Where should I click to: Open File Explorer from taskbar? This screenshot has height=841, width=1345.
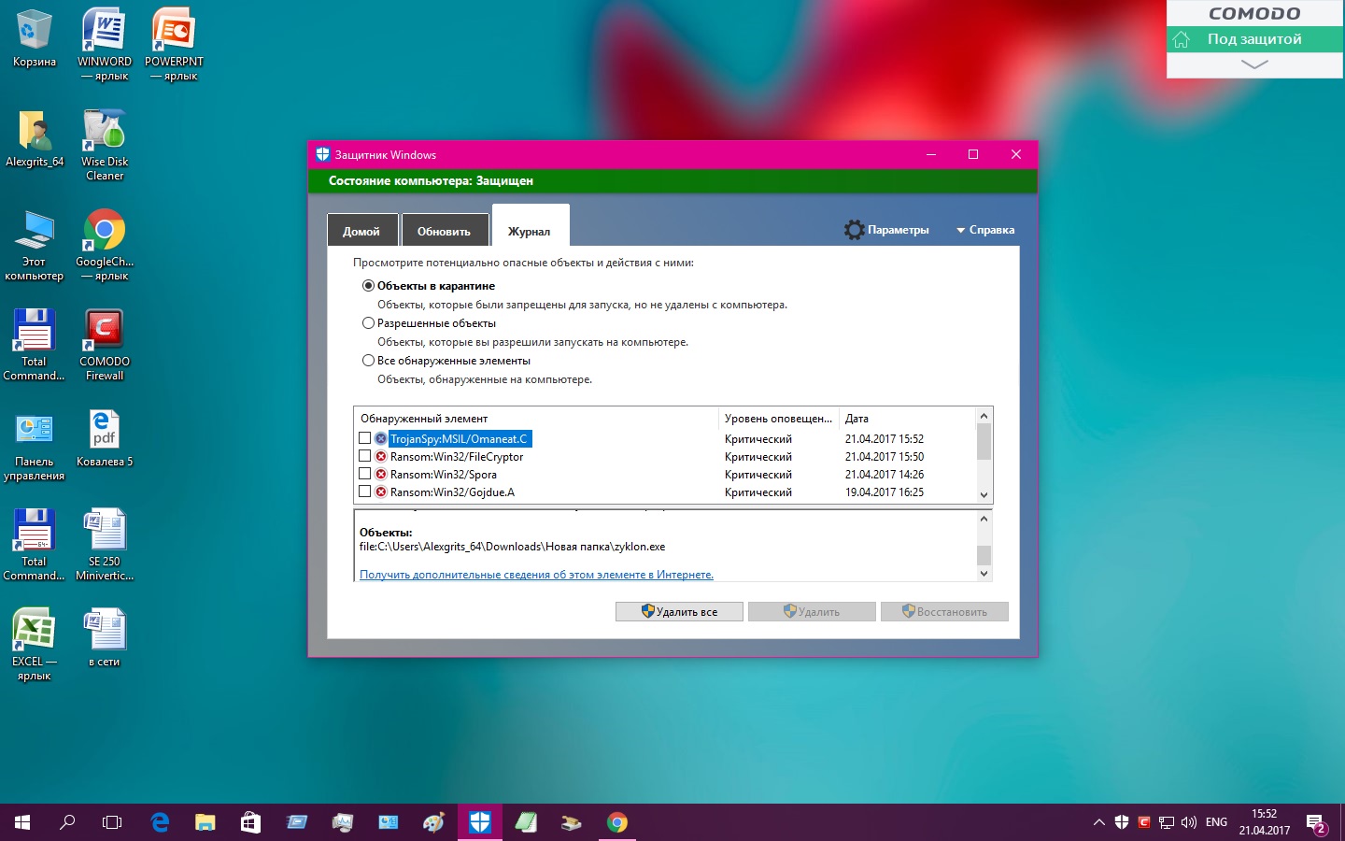click(205, 822)
